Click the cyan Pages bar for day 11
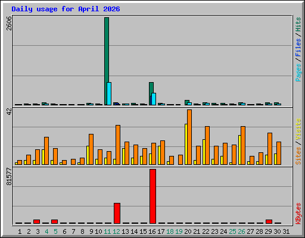Image resolution: width=305 pixels, height=238 pixels. [x=109, y=93]
